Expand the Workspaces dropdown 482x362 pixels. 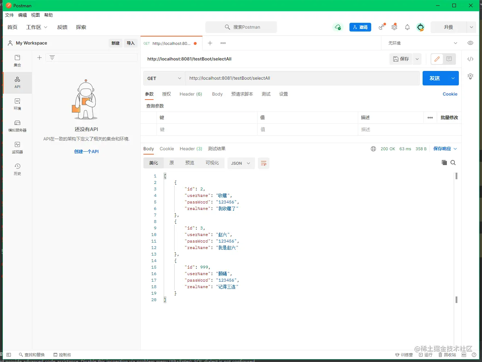pyautogui.click(x=37, y=27)
